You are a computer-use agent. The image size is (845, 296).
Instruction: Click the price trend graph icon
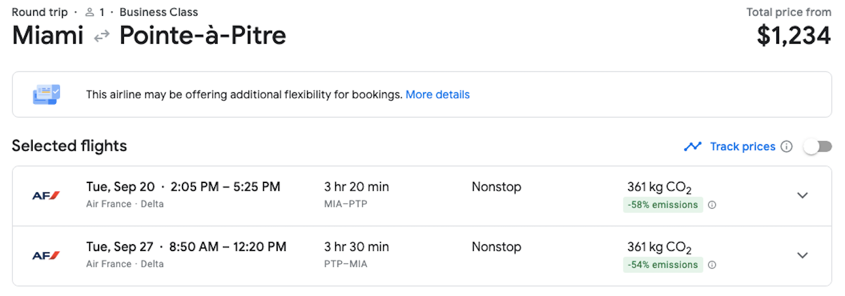tap(692, 147)
